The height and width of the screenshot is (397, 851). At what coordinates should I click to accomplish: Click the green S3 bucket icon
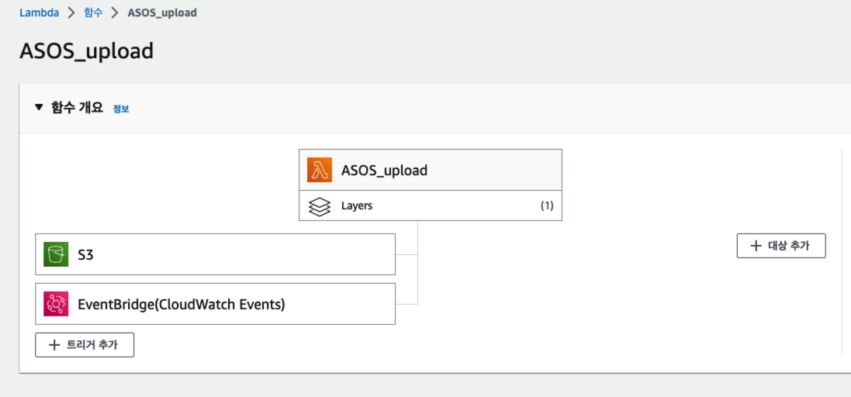[56, 254]
